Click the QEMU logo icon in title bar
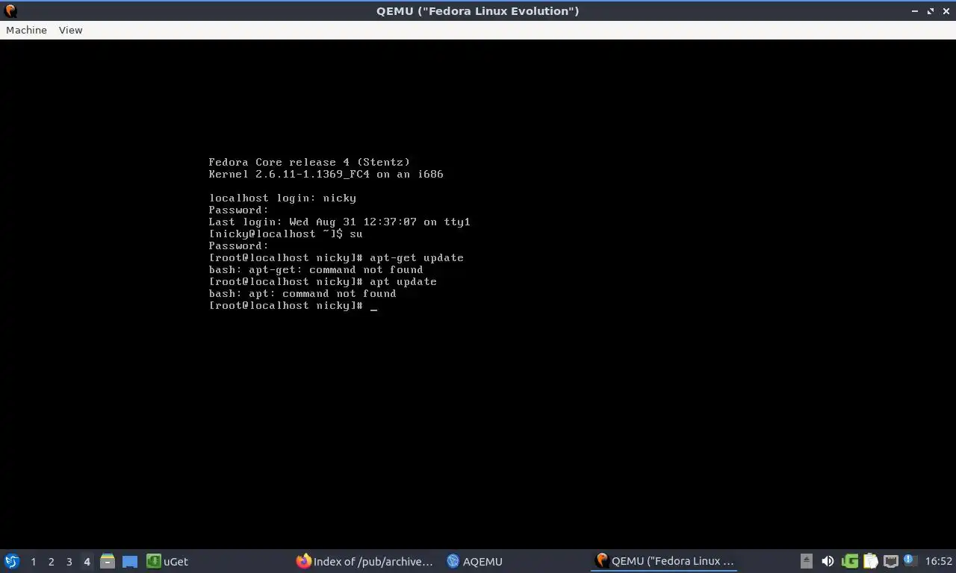 pyautogui.click(x=10, y=10)
